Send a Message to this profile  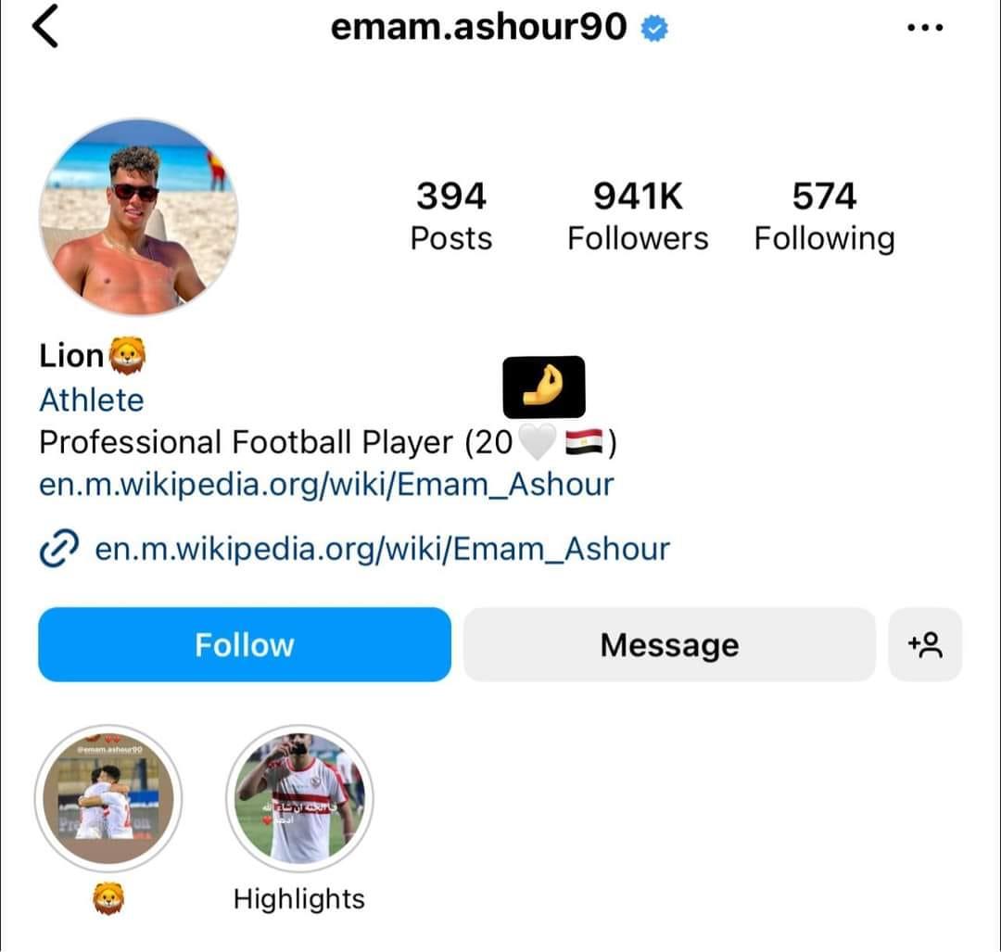point(669,644)
